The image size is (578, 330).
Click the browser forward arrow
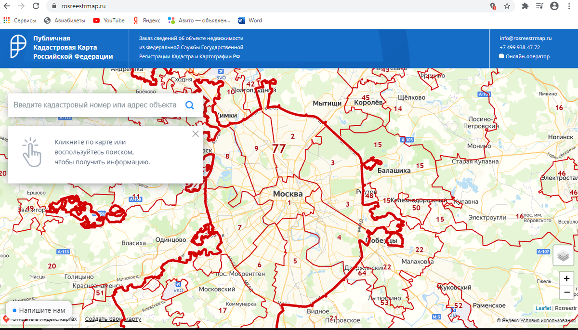pyautogui.click(x=22, y=6)
